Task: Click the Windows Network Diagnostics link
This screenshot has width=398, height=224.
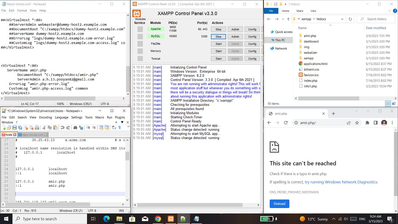Action: [341, 182]
